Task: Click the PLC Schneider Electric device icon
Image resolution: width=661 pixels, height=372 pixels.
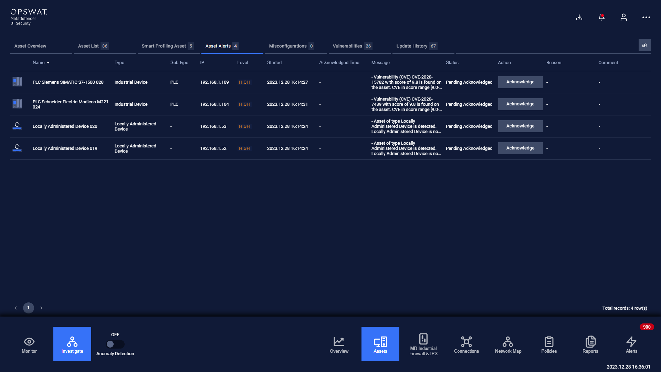Action: point(17,104)
